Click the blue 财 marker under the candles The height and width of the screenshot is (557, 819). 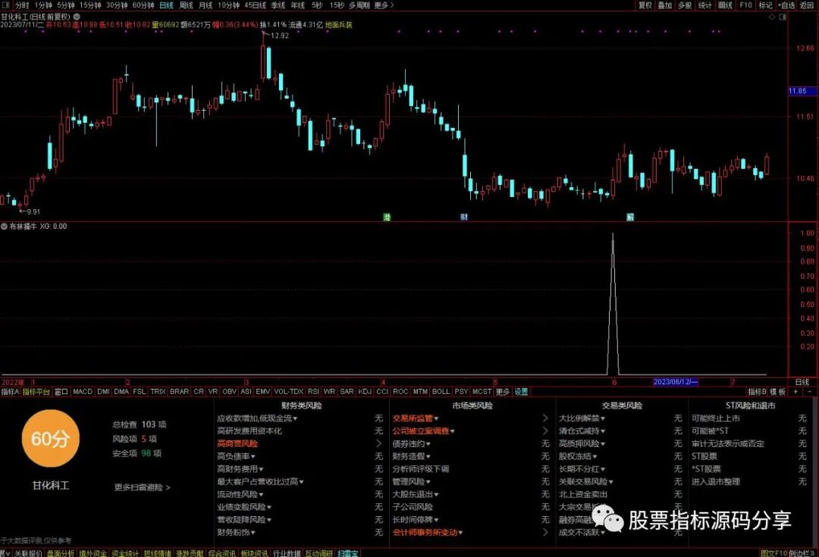click(x=464, y=217)
